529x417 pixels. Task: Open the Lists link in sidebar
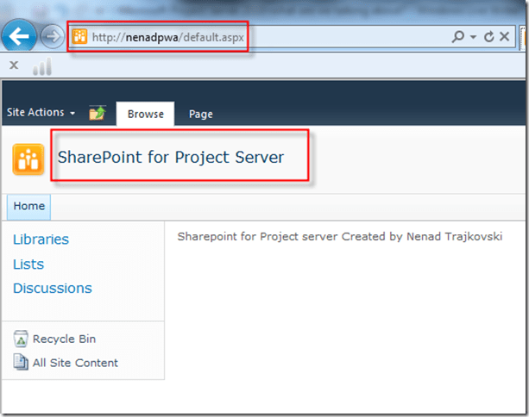pos(28,265)
